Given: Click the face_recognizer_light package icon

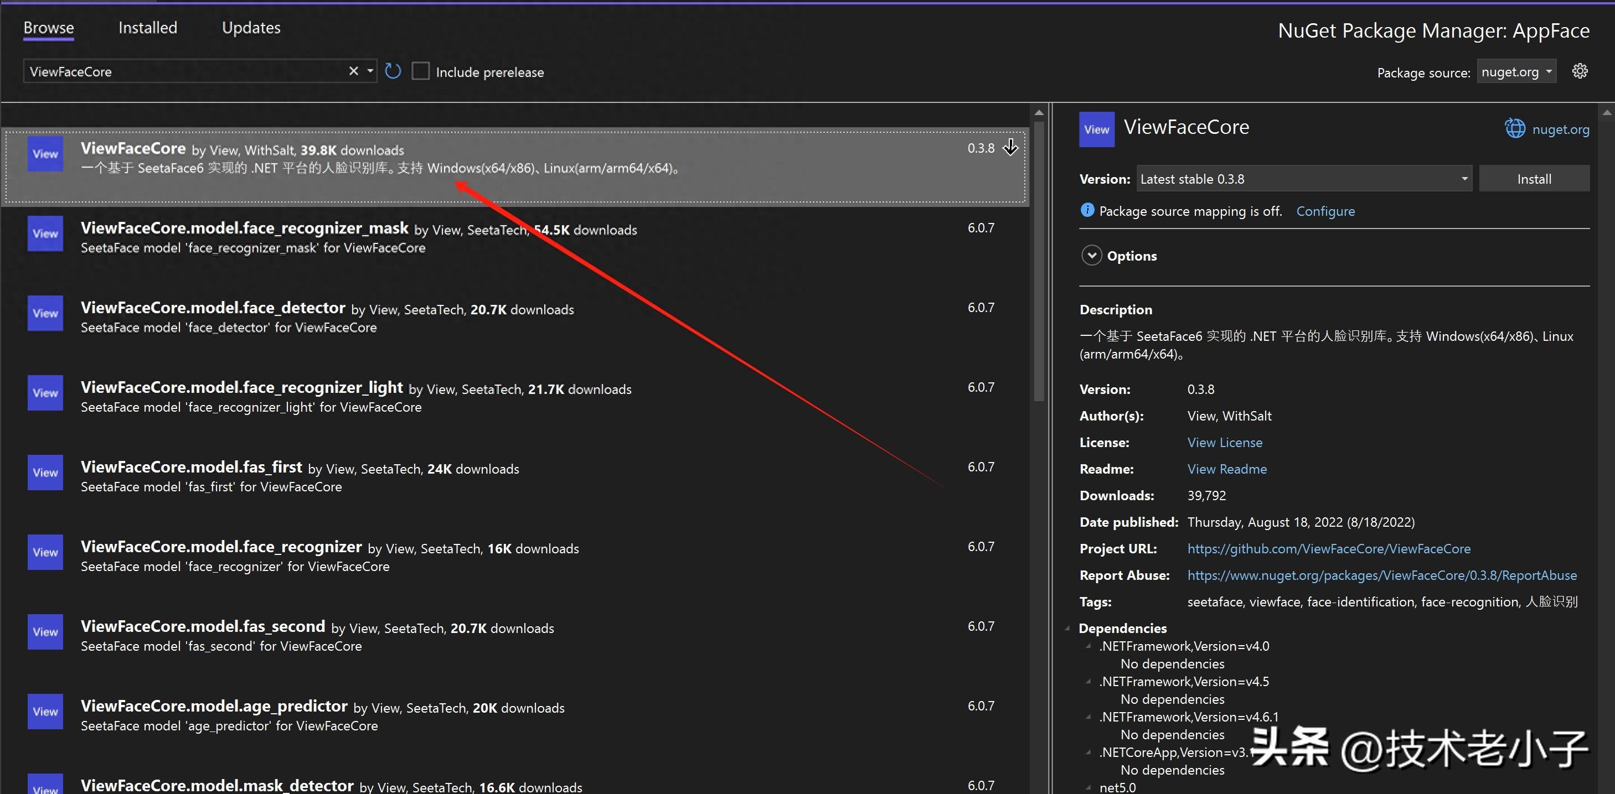Looking at the screenshot, I should (x=45, y=393).
